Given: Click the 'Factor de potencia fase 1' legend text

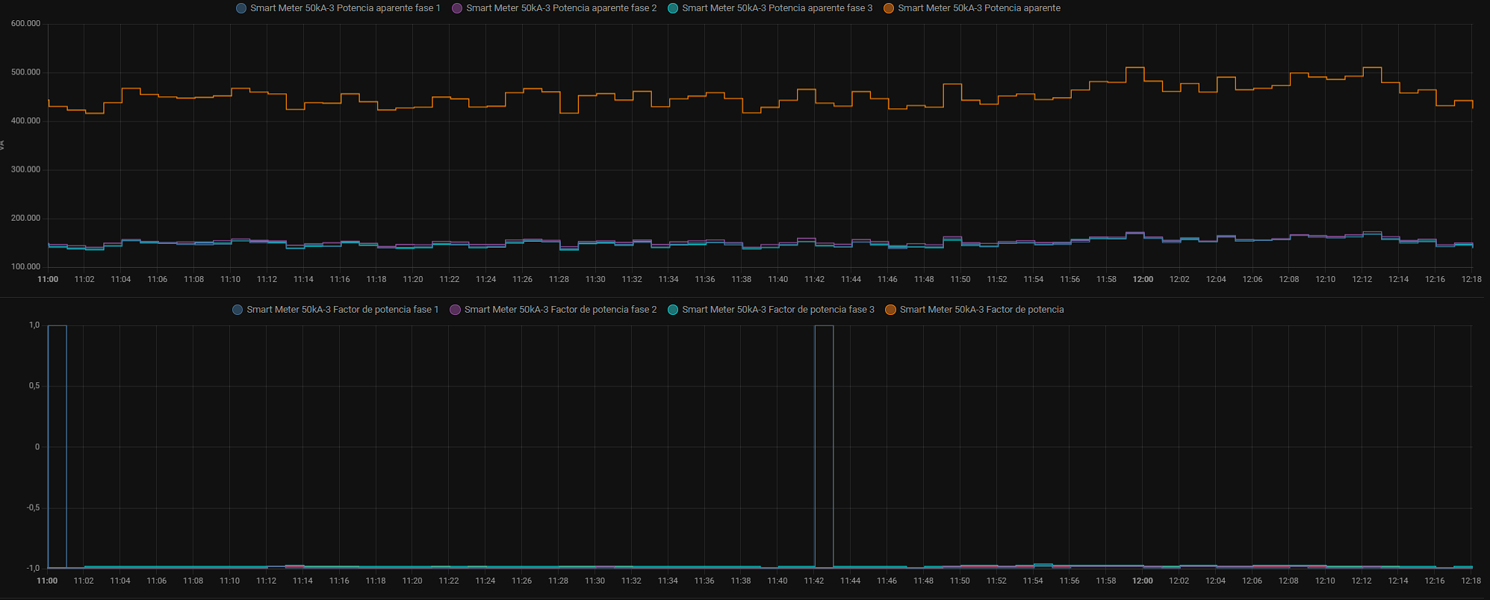Looking at the screenshot, I should pyautogui.click(x=342, y=310).
